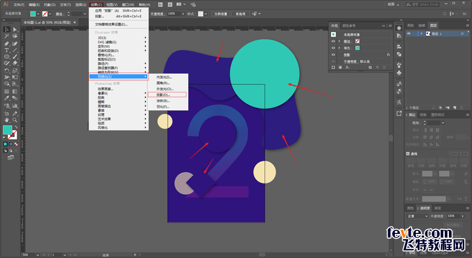Viewport: 472px width, 258px height.
Task: Select the Curvature tool
Action: point(15,43)
